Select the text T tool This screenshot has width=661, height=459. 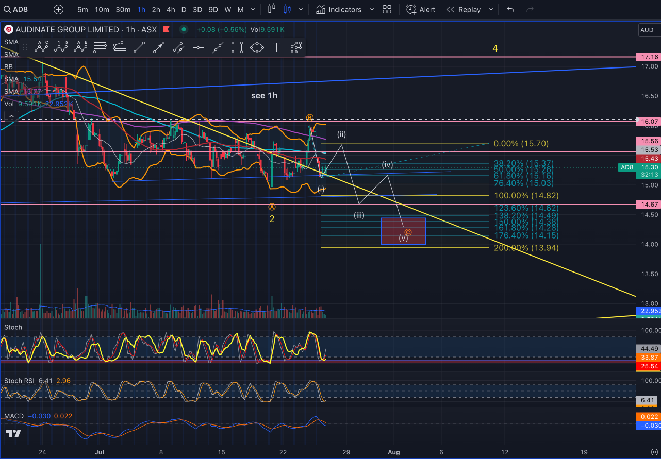pos(276,48)
